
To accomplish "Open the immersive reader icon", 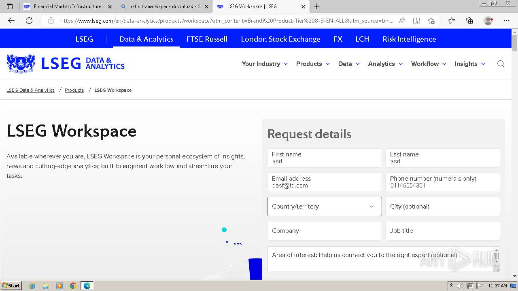I will [416, 21].
